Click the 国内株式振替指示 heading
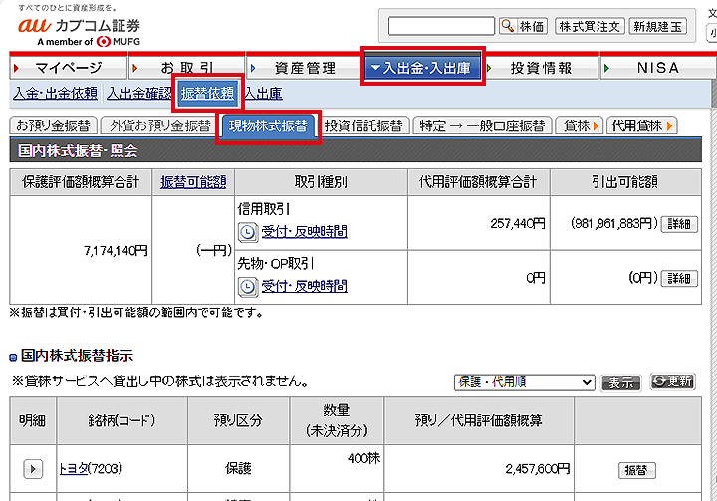This screenshot has width=717, height=501. coord(77,356)
